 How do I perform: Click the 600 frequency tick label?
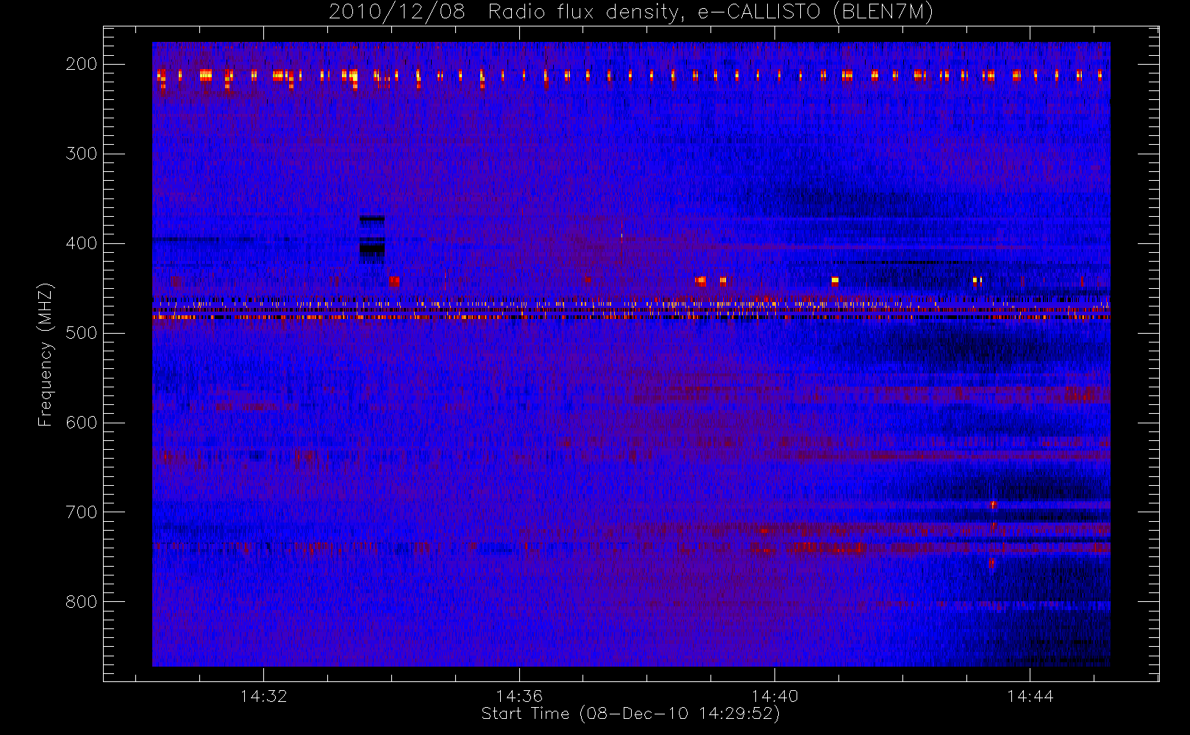pyautogui.click(x=82, y=423)
